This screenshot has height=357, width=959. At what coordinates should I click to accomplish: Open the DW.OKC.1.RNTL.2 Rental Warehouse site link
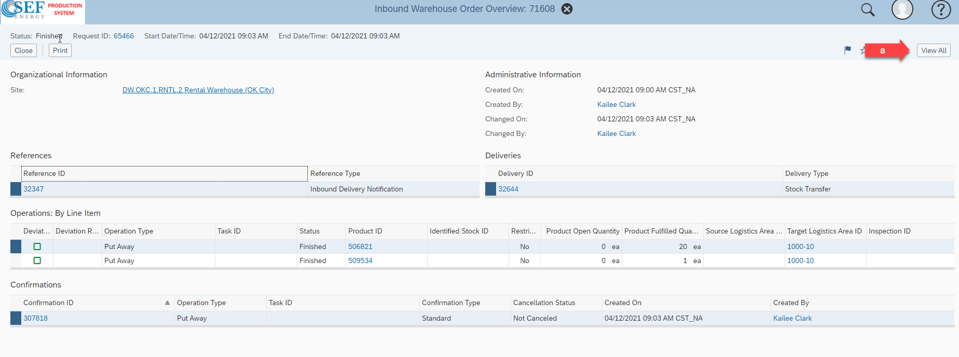(198, 90)
